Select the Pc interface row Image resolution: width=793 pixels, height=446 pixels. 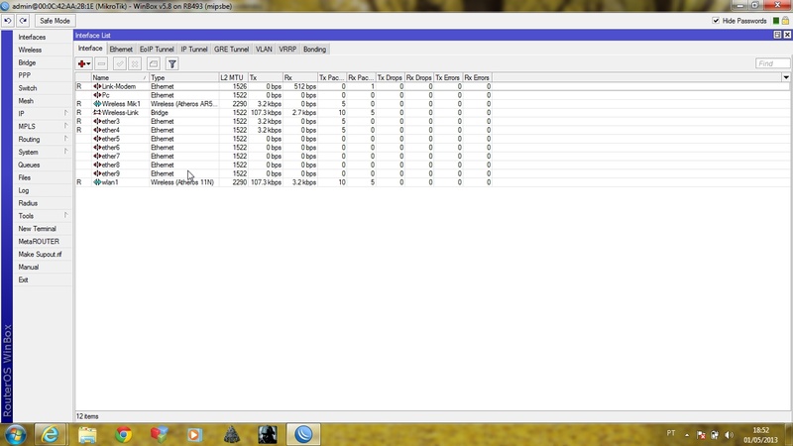click(283, 95)
